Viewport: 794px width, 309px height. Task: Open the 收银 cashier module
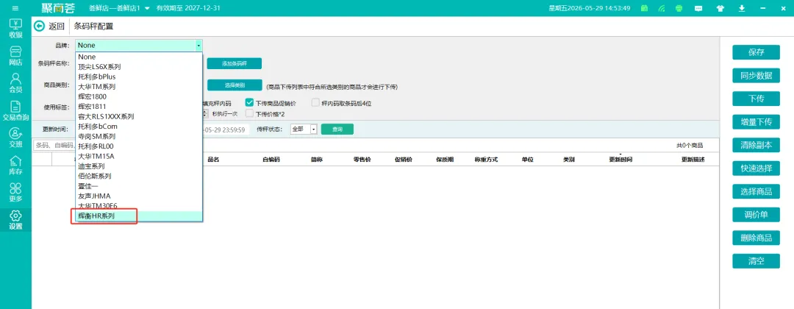click(x=15, y=29)
